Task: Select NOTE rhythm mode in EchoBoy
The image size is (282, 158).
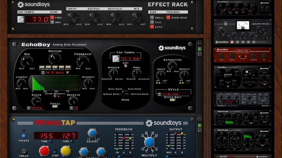Action: (x=48, y=67)
